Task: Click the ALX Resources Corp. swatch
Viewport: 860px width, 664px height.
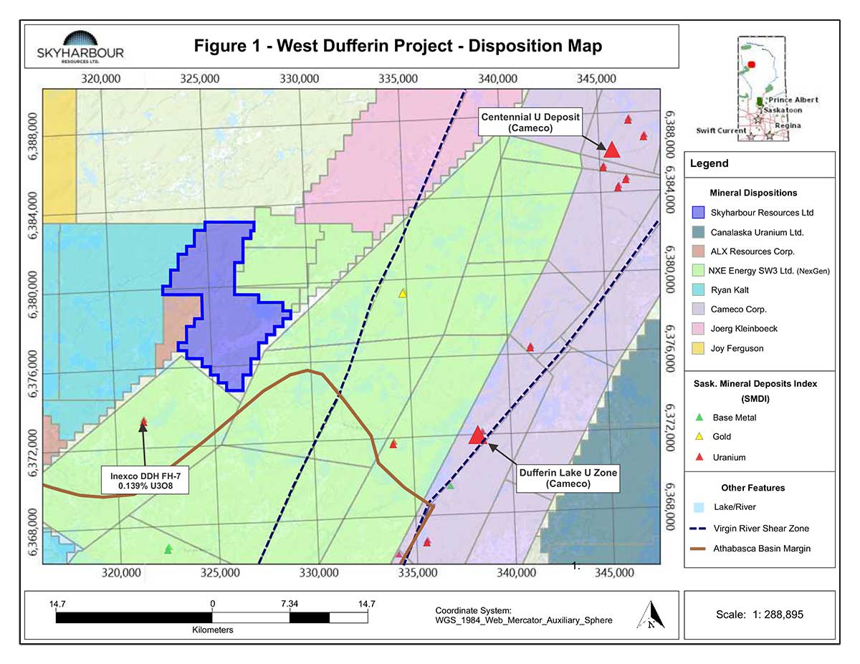Action: pos(699,251)
